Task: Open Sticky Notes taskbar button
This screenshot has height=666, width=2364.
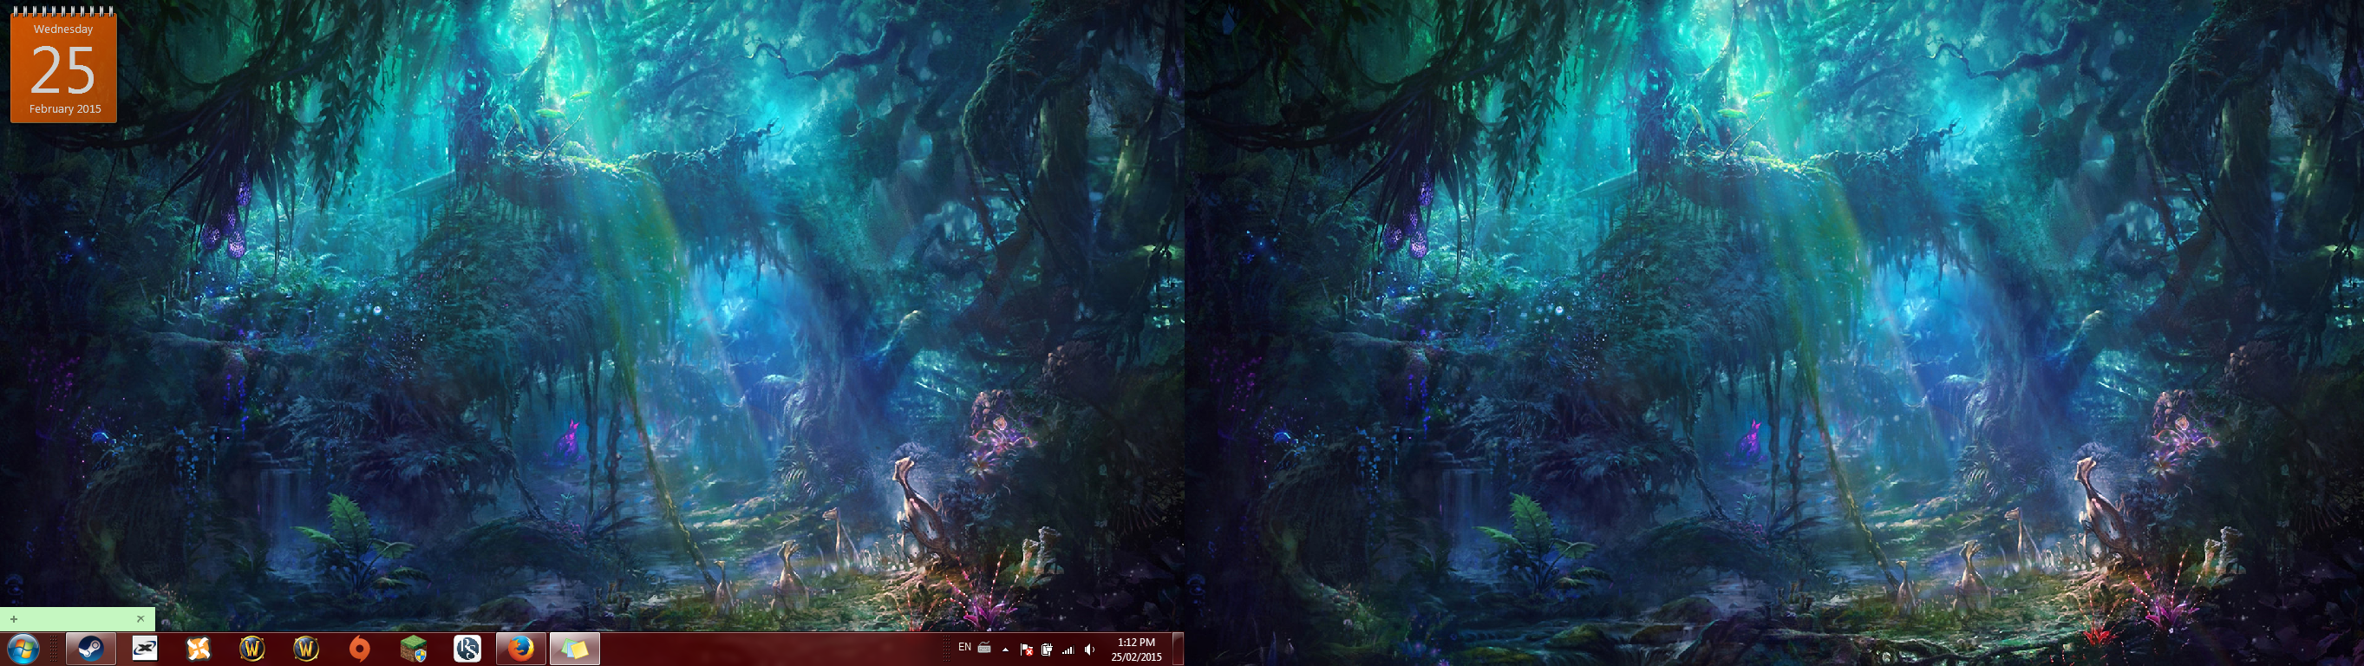Action: coord(574,649)
